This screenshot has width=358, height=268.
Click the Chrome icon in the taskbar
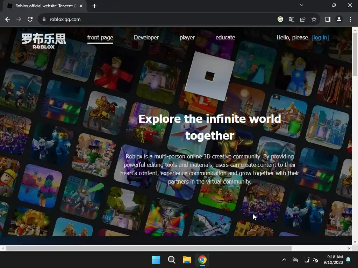[202, 260]
